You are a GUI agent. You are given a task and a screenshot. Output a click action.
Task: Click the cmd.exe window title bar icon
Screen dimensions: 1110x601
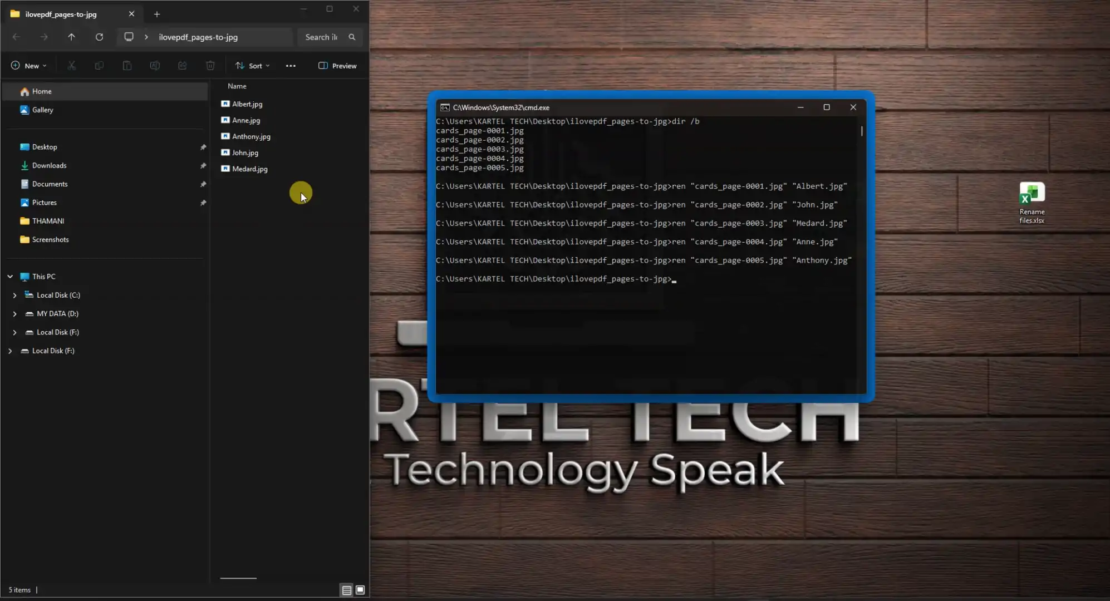coord(445,107)
